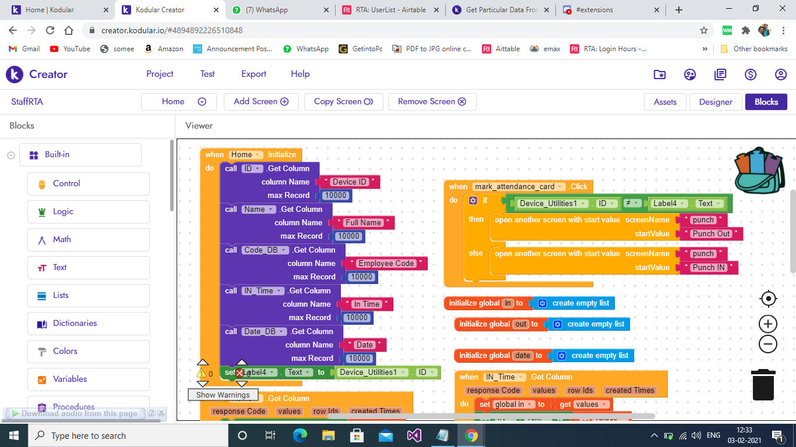Collapse the Built-in blocks tree
Image resolution: width=796 pixels, height=447 pixels.
click(x=10, y=155)
